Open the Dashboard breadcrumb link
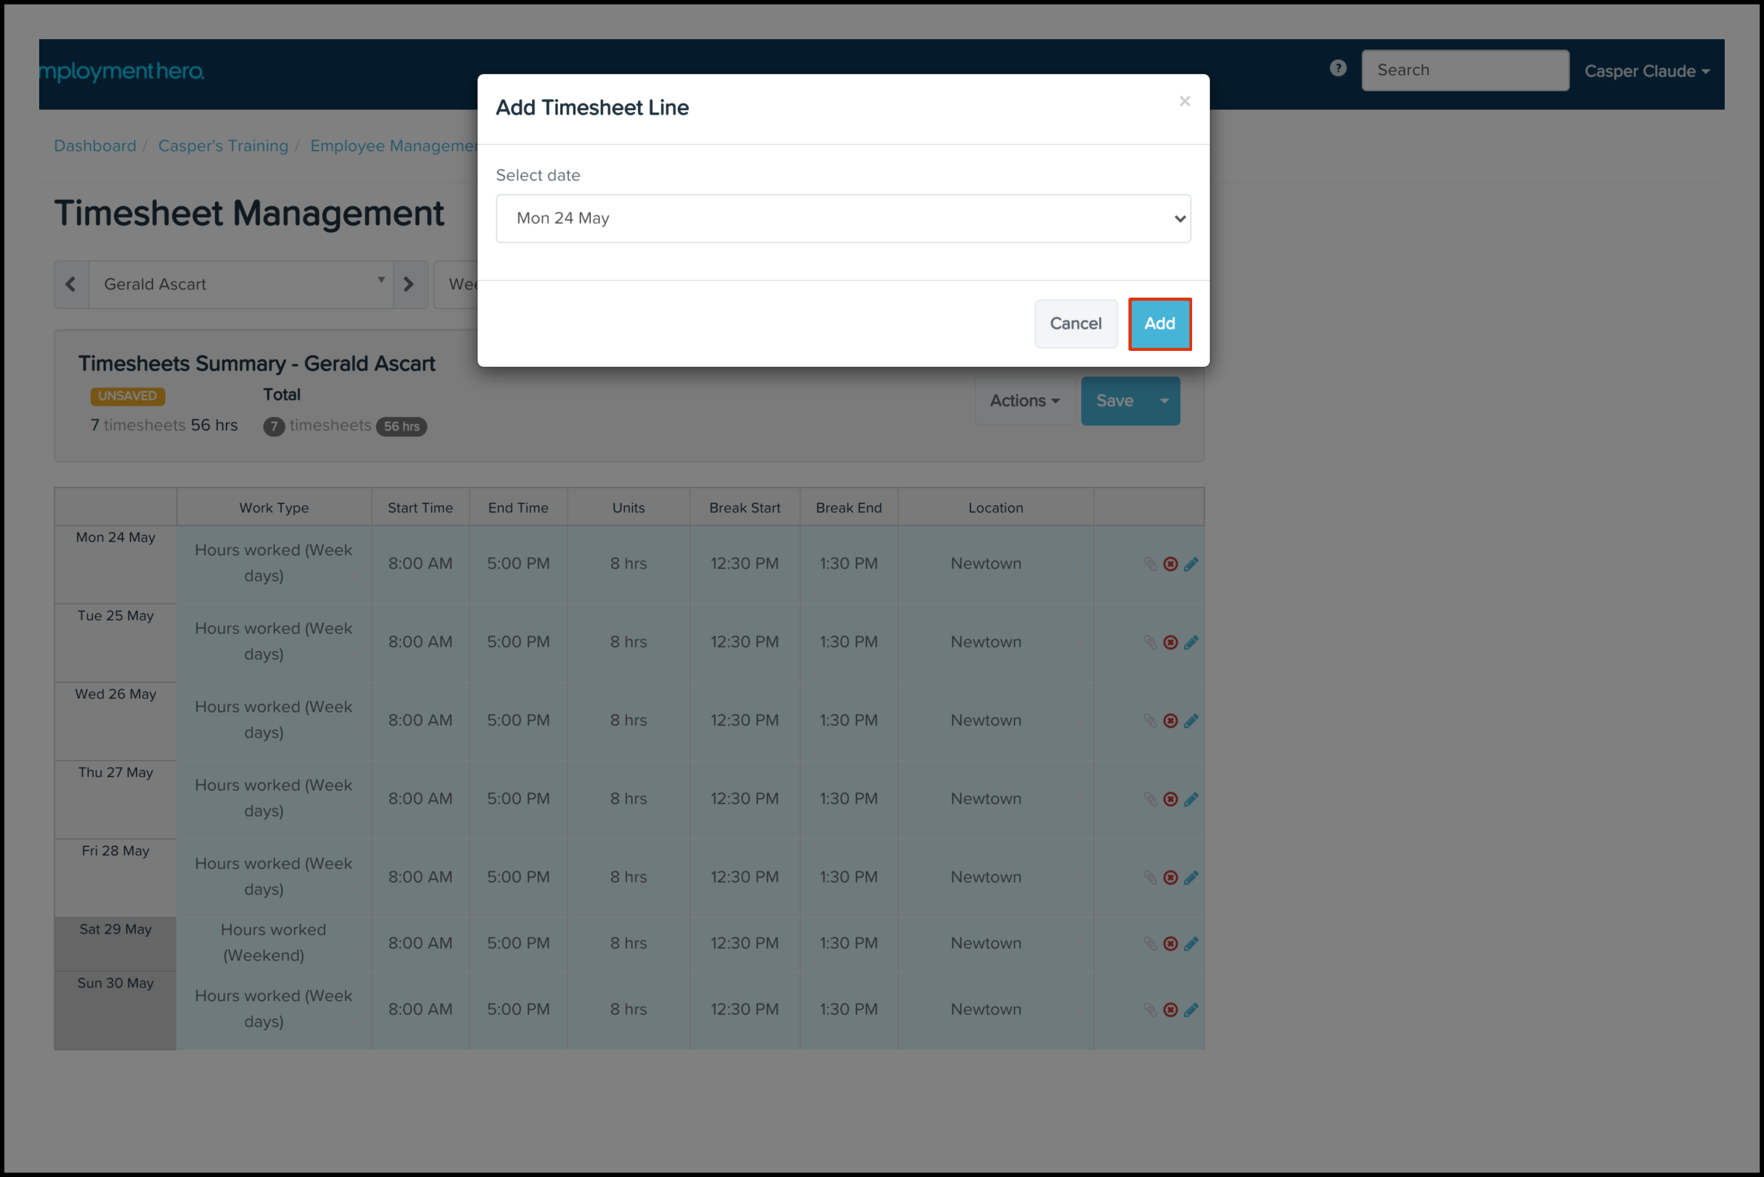 (x=96, y=146)
